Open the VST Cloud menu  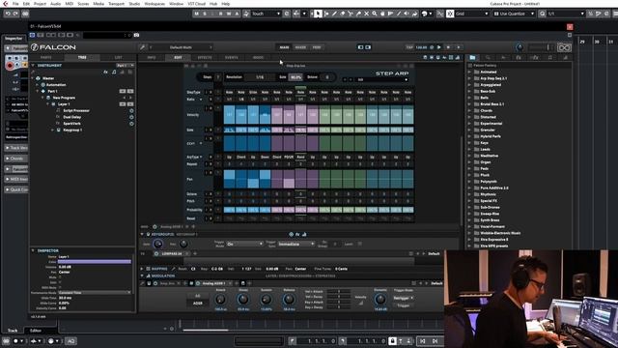tap(196, 4)
